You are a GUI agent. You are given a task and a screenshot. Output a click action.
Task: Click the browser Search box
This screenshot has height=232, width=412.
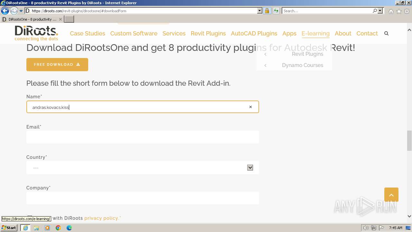pyautogui.click(x=327, y=11)
